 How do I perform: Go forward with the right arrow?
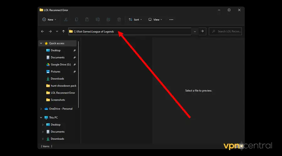tap(50, 31)
